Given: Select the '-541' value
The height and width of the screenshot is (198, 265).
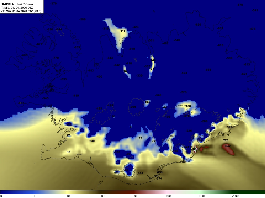Looking at the screenshot, I should 255,10.
